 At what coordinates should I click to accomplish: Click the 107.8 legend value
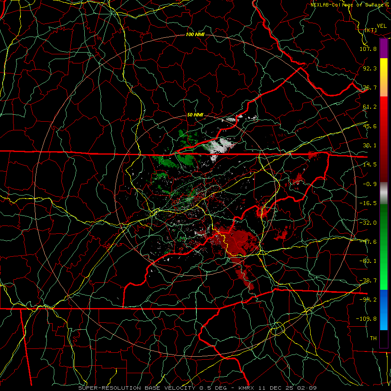coord(368,49)
